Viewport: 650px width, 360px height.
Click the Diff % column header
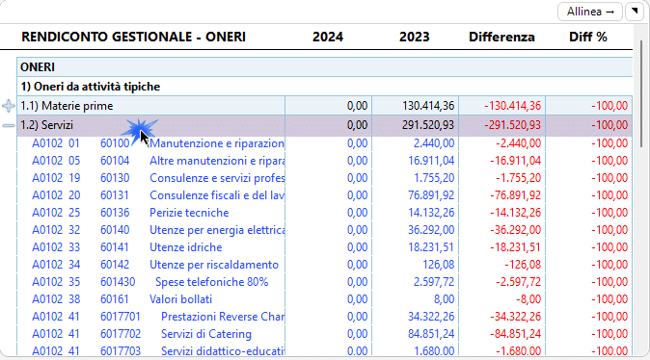point(588,37)
